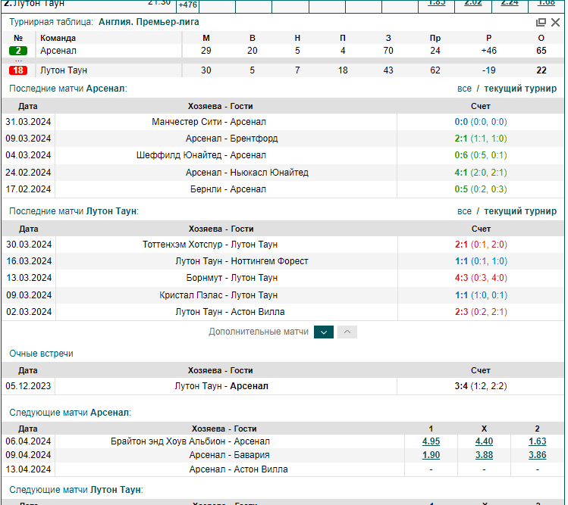Viewport: 568px width, 505px height.
Task: Click date 05.12.2023 in head-to-head table
Action: tap(28, 386)
